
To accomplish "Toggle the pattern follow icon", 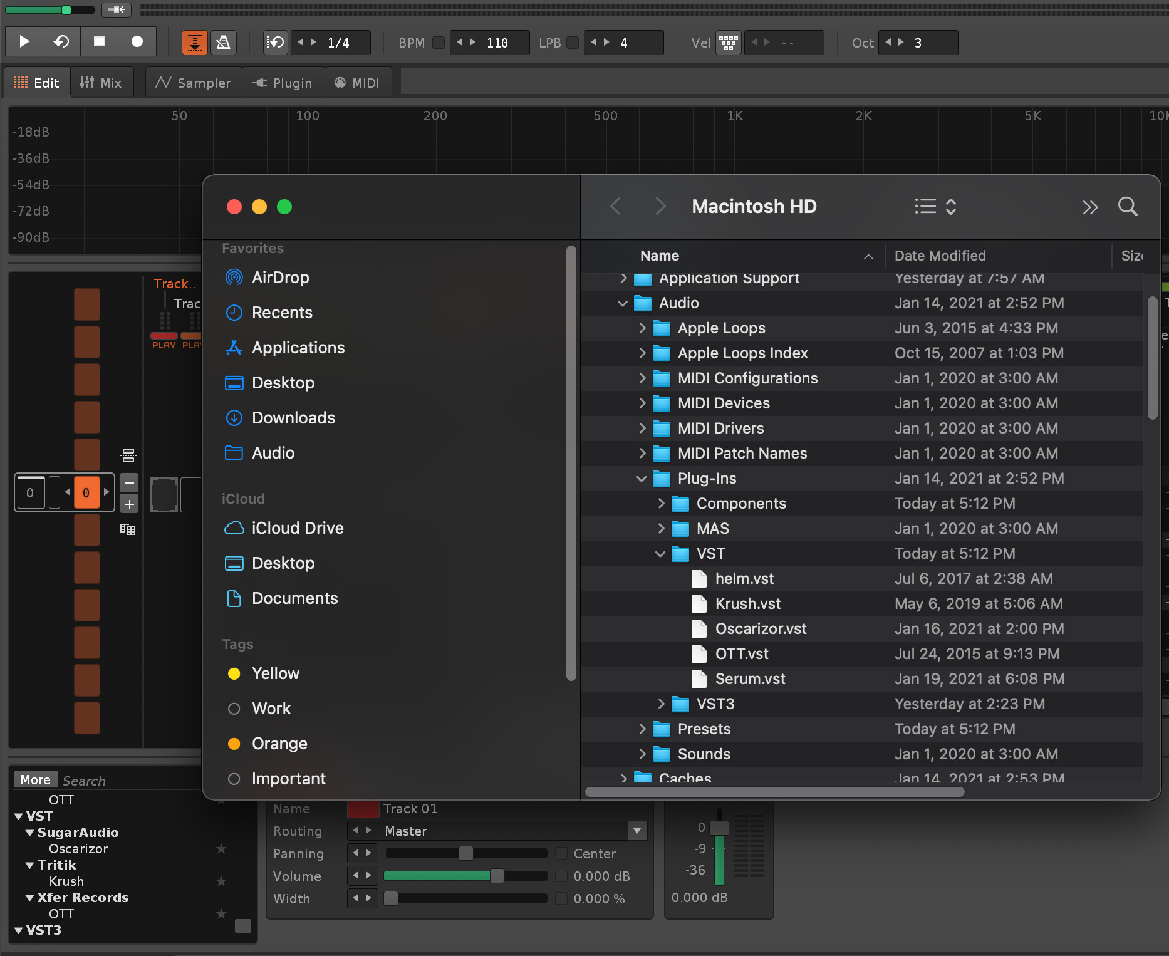I will pos(195,43).
